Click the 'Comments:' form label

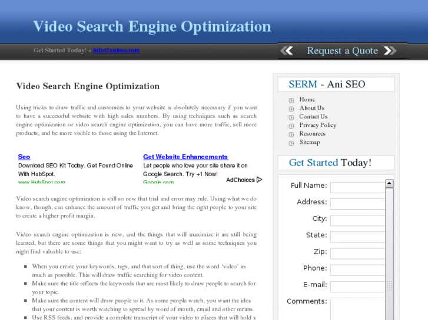click(307, 301)
